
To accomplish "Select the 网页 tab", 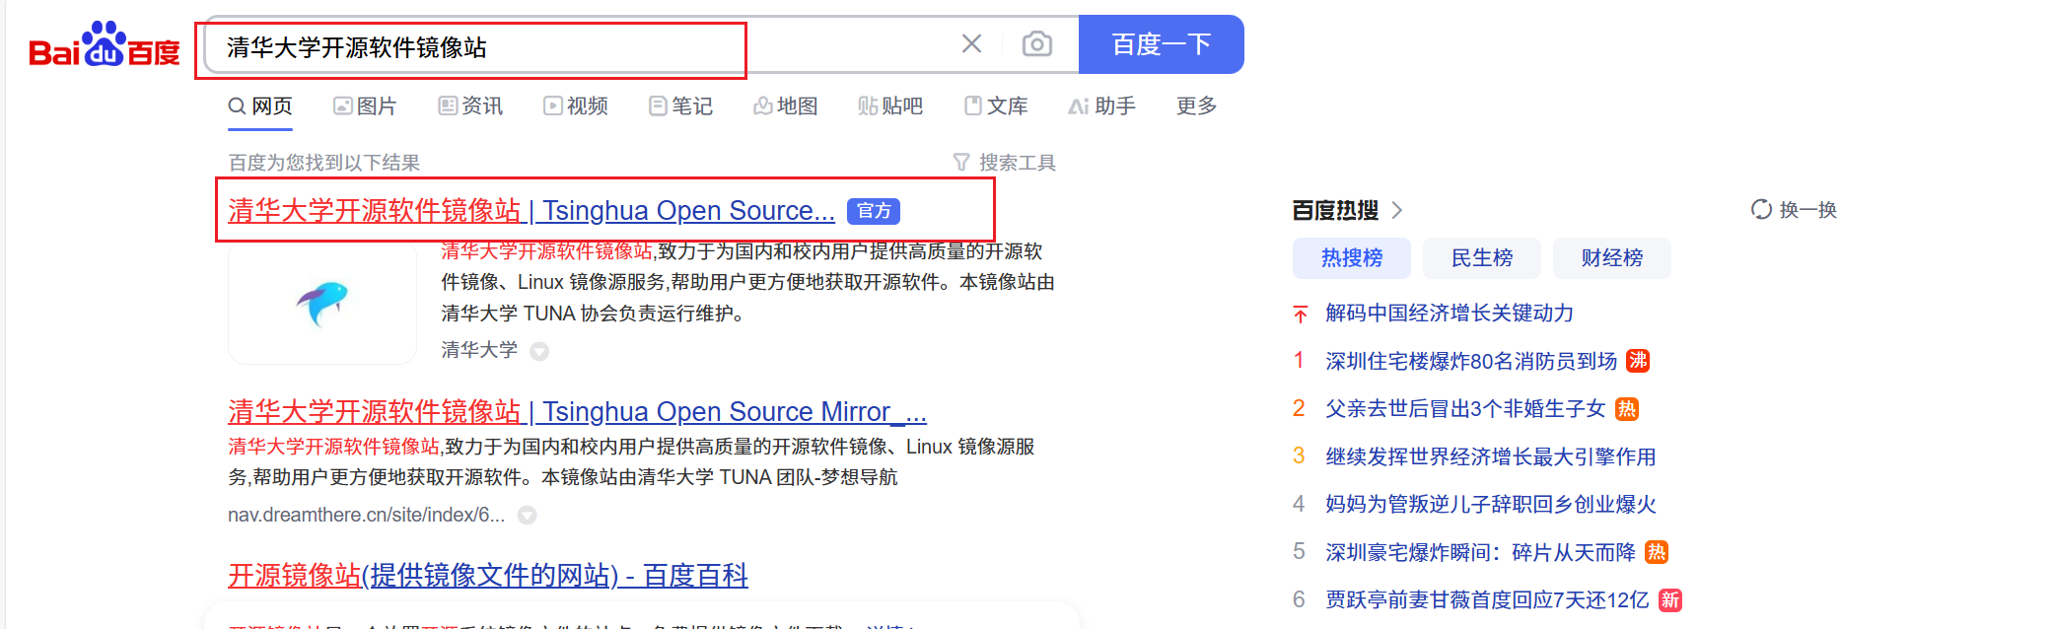I will (x=260, y=105).
